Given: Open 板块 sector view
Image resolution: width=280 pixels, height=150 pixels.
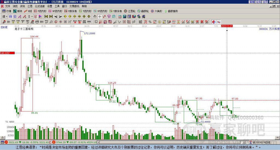Looking at the screenshot, I should click(x=18, y=11).
